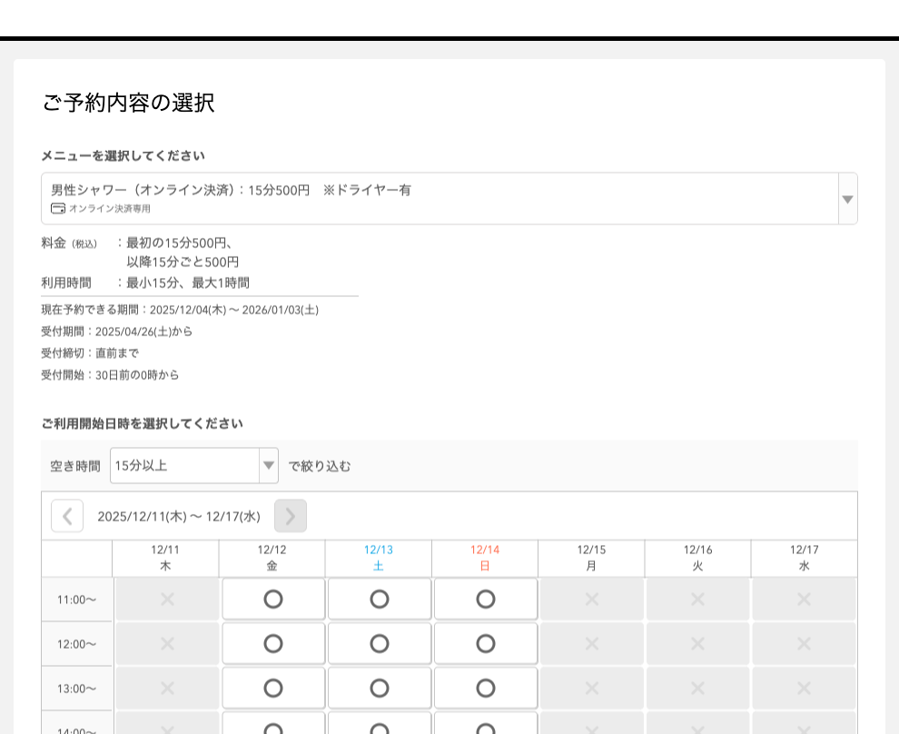Click the next week chevron arrow

coord(291,516)
